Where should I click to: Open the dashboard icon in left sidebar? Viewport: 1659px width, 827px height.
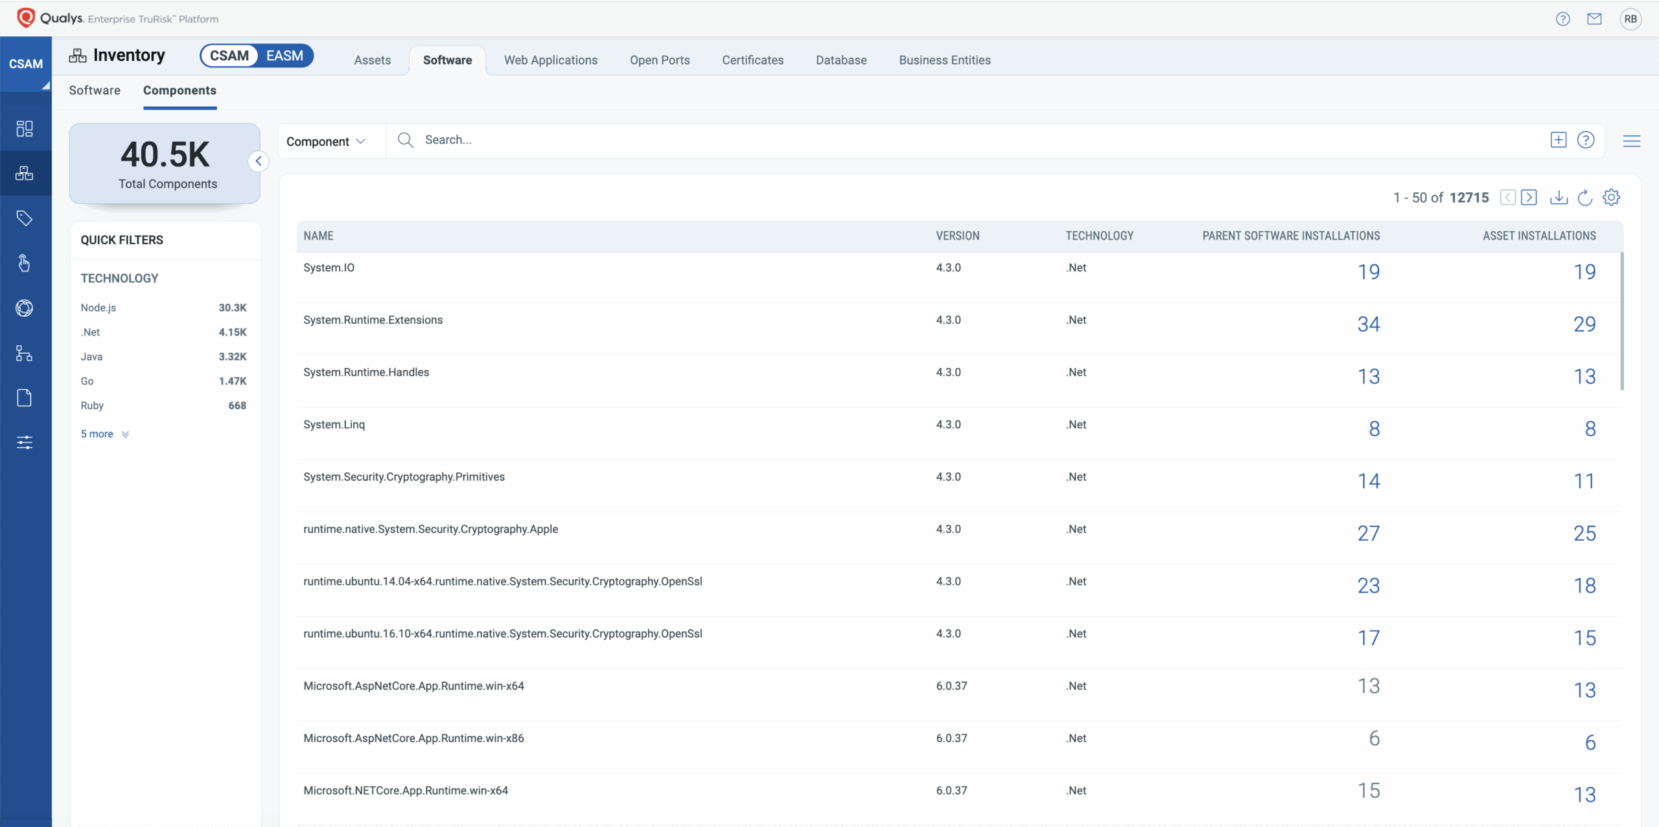pyautogui.click(x=25, y=128)
